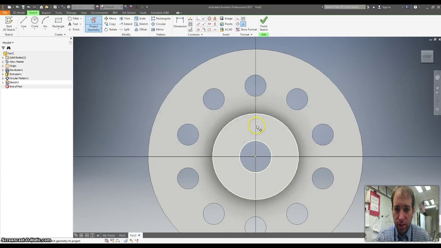
Task: Close the Part2 document tab
Action: 139,235
